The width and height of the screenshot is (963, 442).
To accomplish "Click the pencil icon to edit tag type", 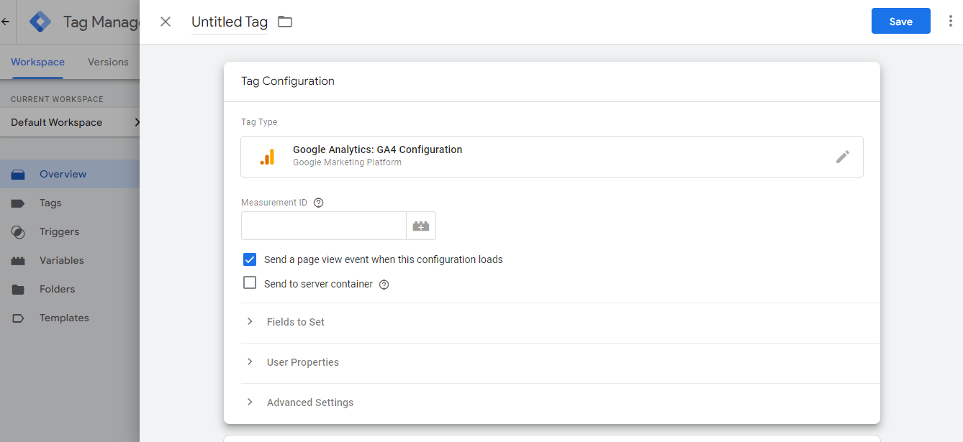I will (842, 157).
